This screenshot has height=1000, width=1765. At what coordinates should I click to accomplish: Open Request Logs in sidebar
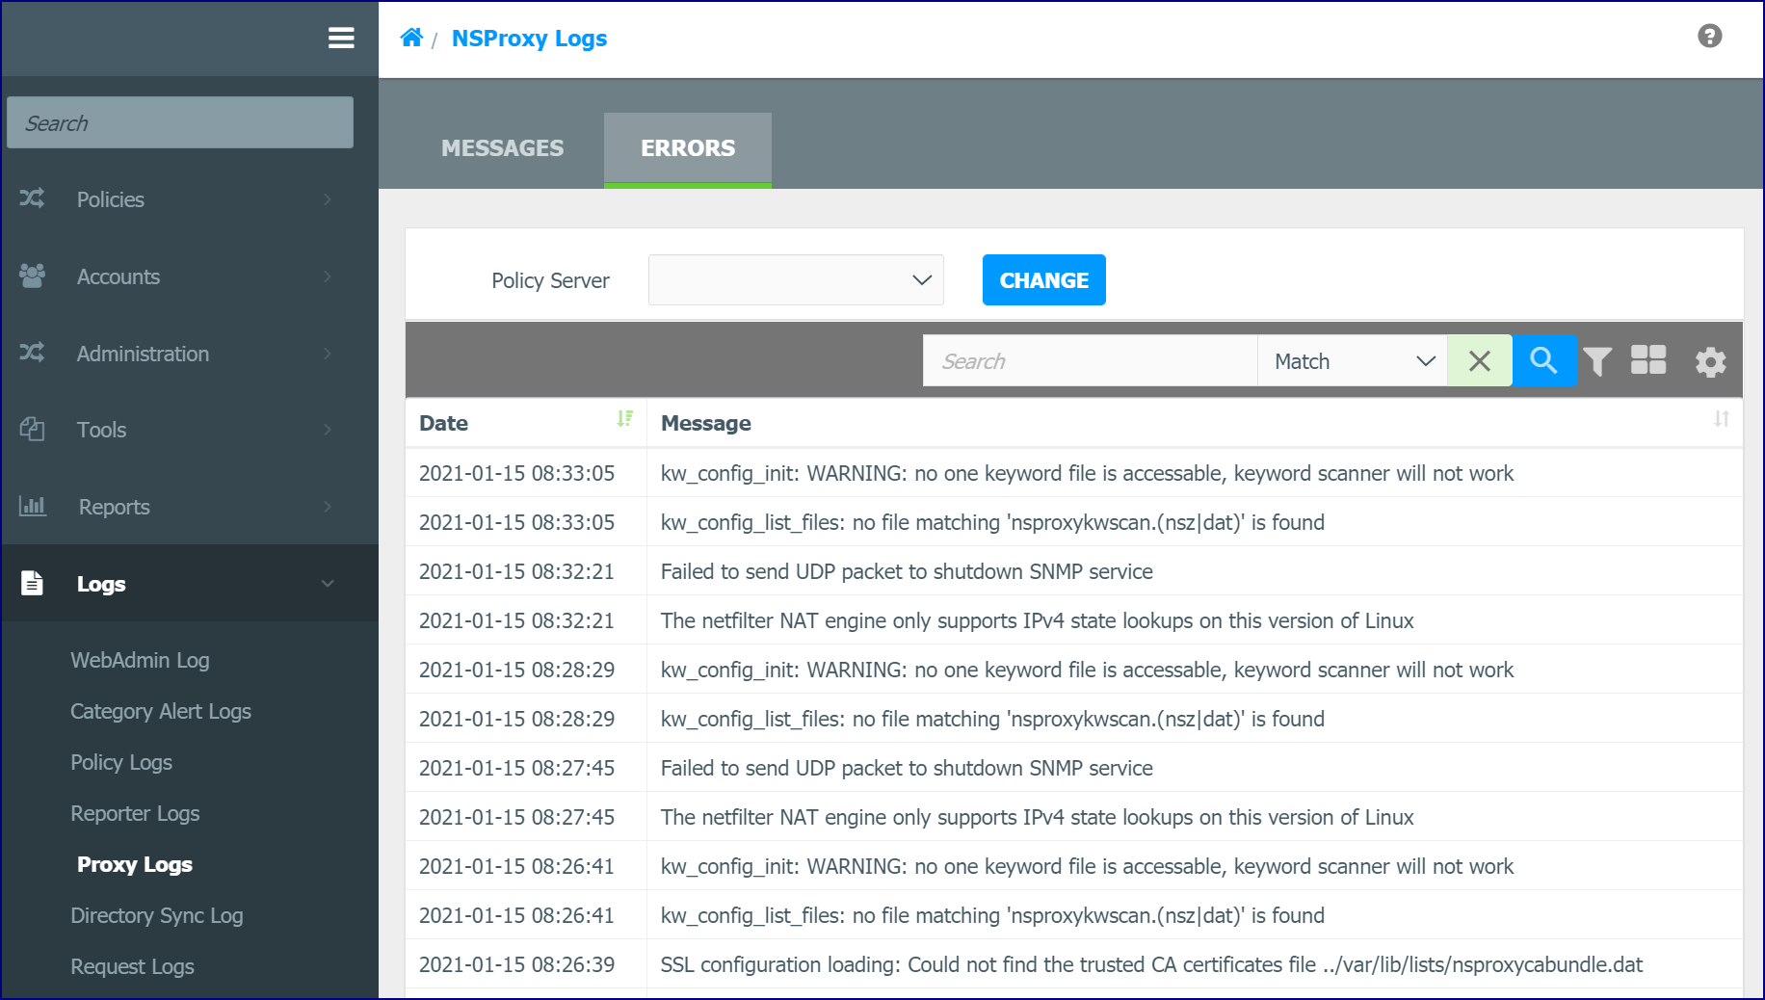coord(132,966)
